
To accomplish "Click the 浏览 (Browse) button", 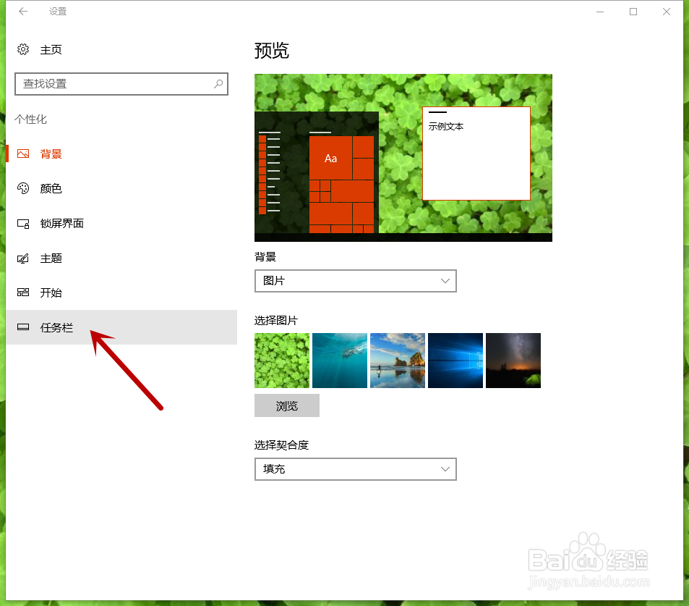I will [x=286, y=405].
